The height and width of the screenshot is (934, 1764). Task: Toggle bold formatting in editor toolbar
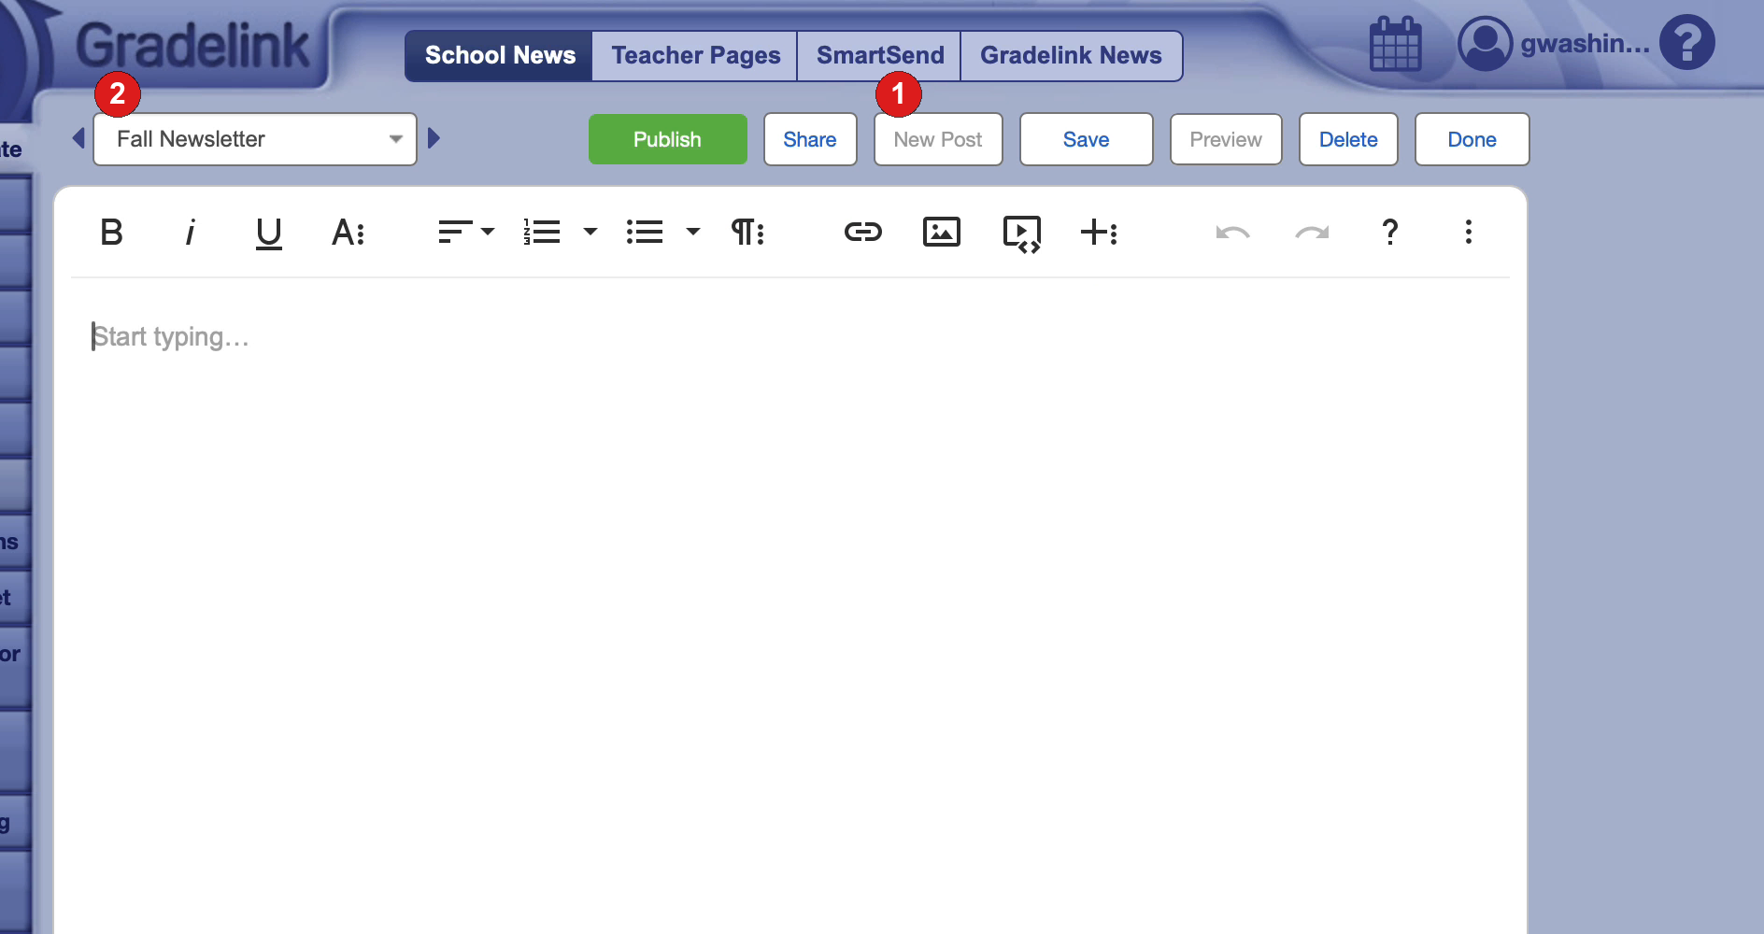(x=111, y=232)
